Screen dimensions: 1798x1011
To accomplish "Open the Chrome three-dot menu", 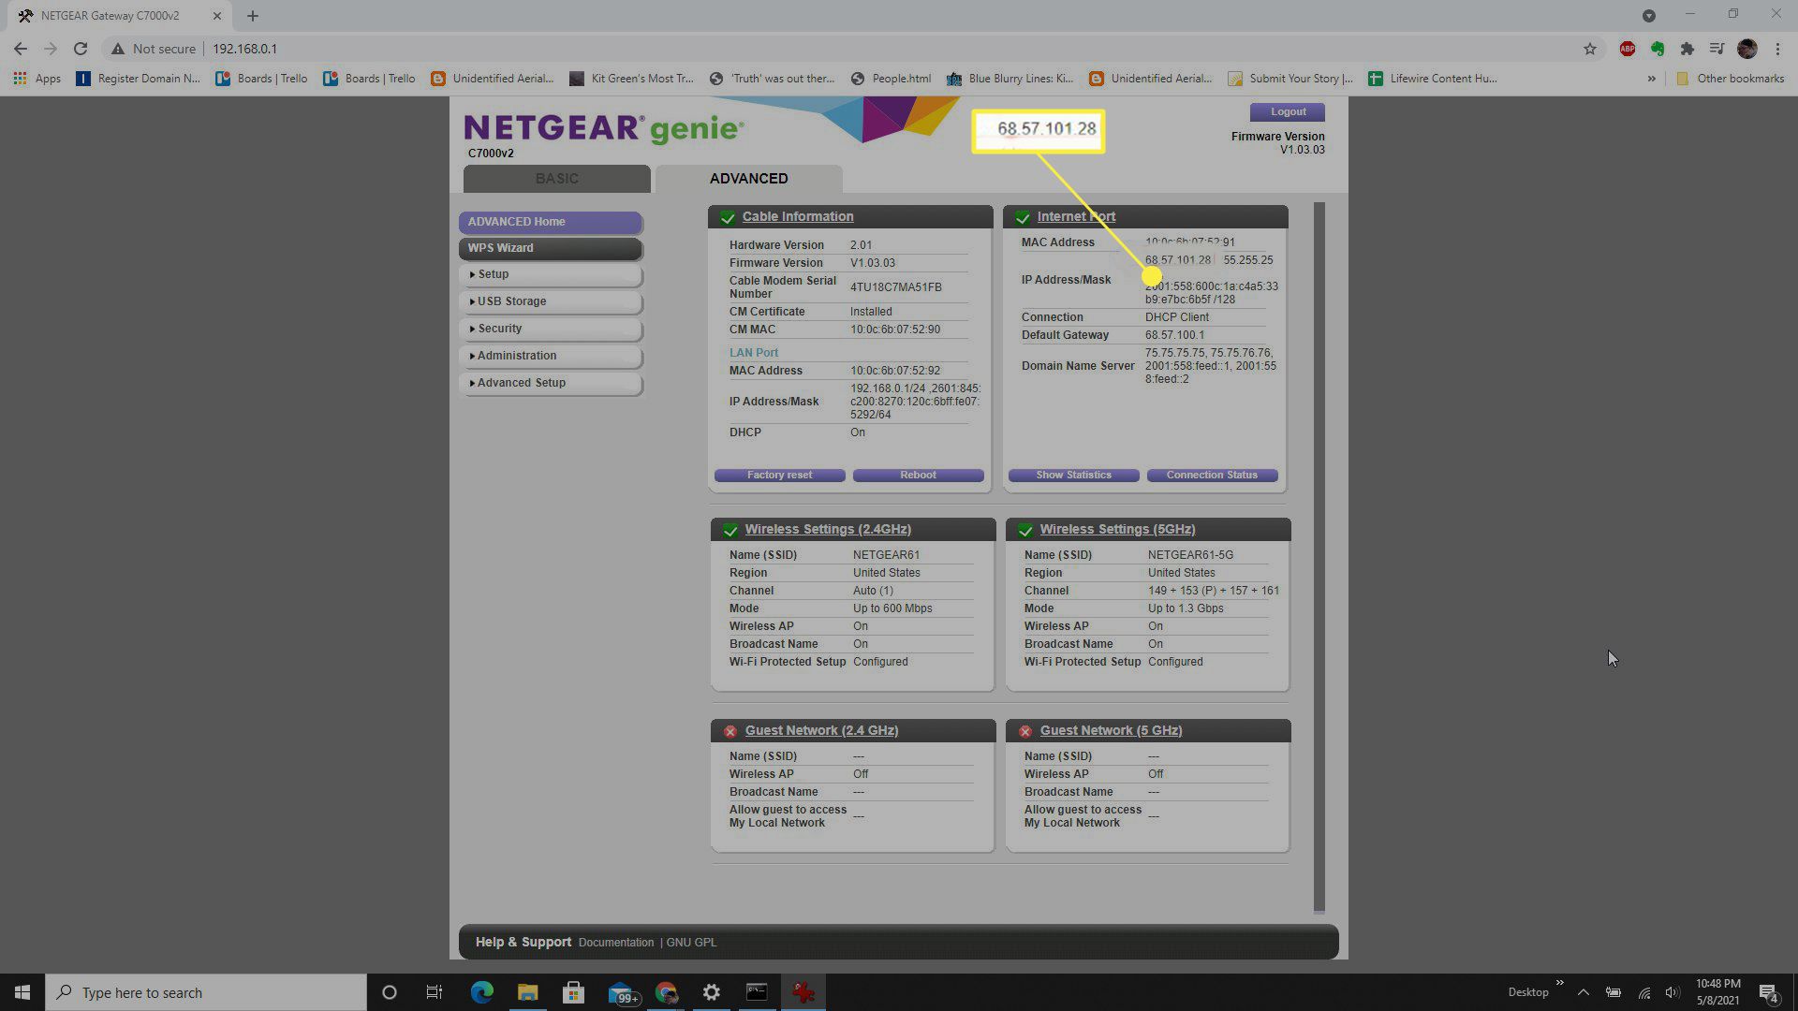I will 1777,49.
